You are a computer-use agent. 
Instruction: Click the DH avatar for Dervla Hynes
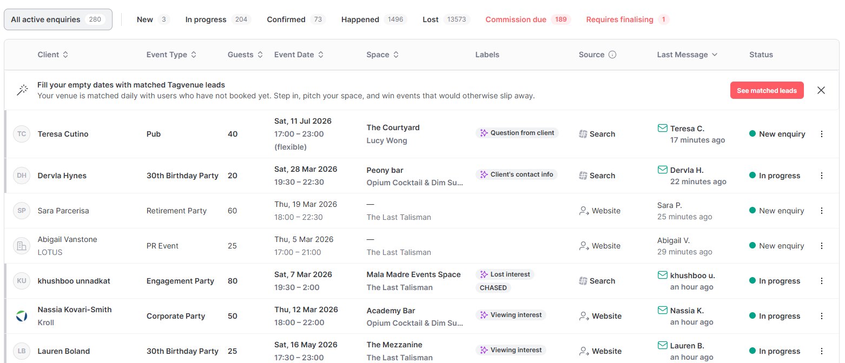coord(22,176)
